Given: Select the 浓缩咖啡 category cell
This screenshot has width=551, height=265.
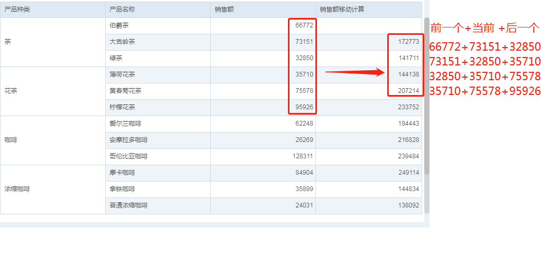Looking at the screenshot, I should (53, 190).
